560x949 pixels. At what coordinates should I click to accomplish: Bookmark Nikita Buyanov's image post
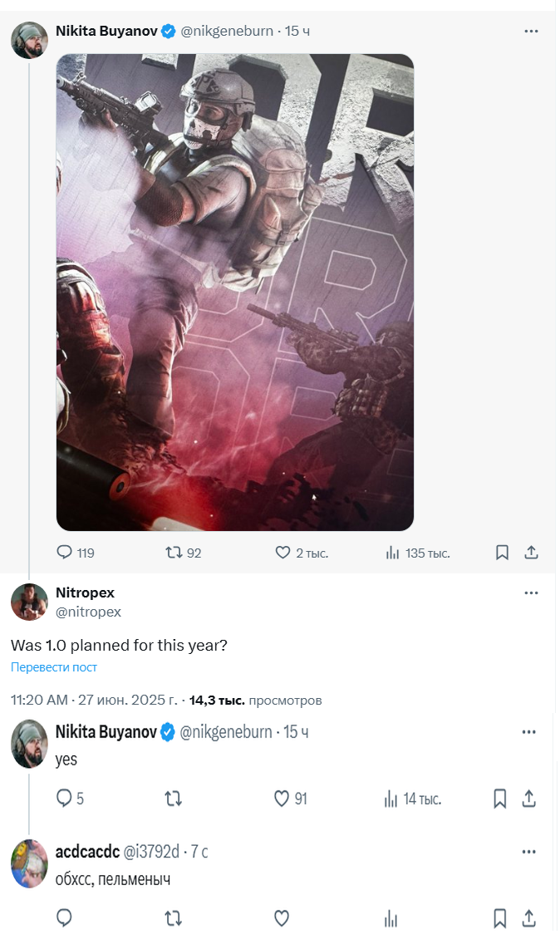click(502, 553)
